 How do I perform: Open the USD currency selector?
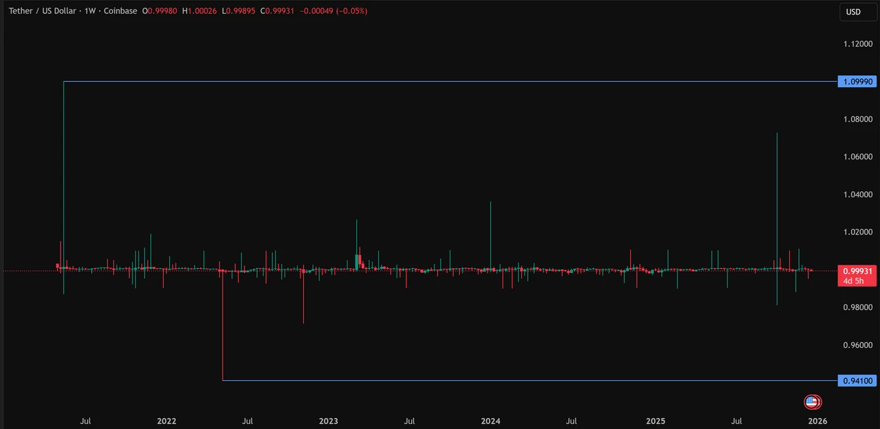click(x=858, y=12)
